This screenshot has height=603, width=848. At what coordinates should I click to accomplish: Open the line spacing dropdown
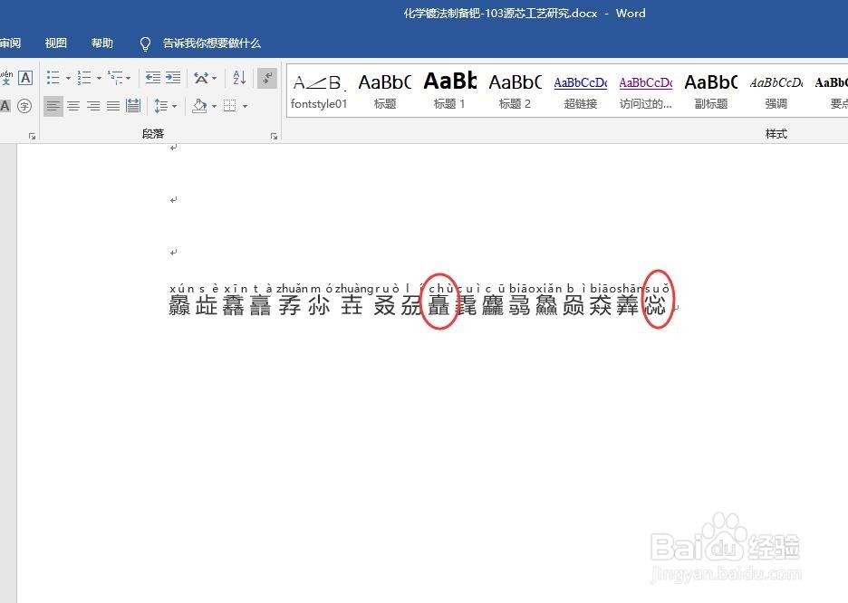click(x=173, y=106)
